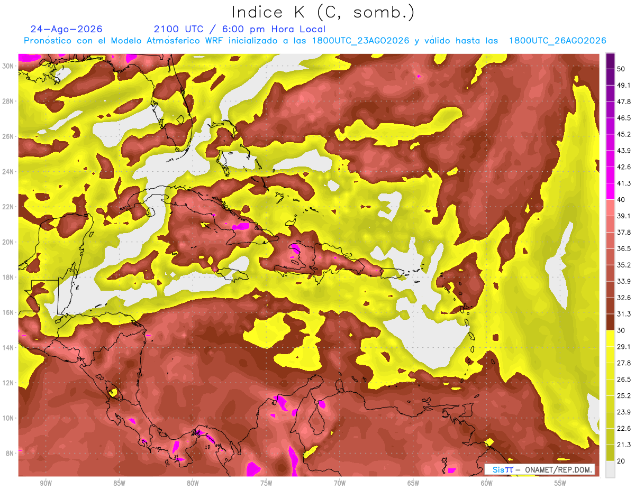Click the "65W" longitude label

click(413, 484)
